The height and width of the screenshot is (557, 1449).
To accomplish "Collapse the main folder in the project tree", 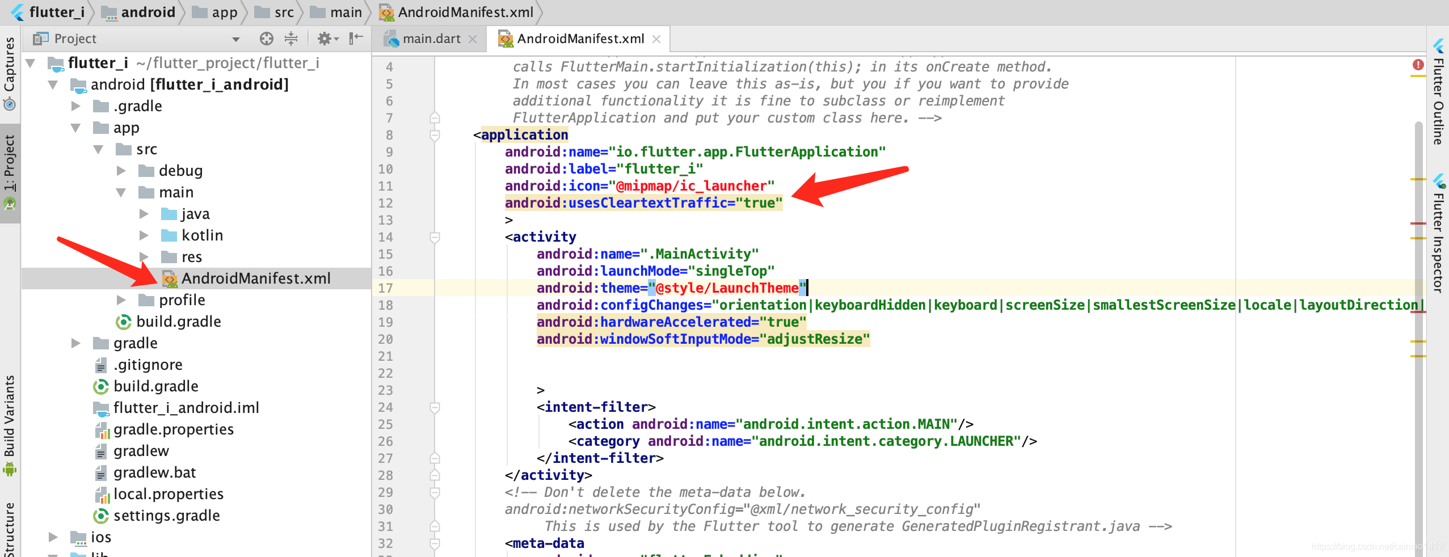I will 120,192.
